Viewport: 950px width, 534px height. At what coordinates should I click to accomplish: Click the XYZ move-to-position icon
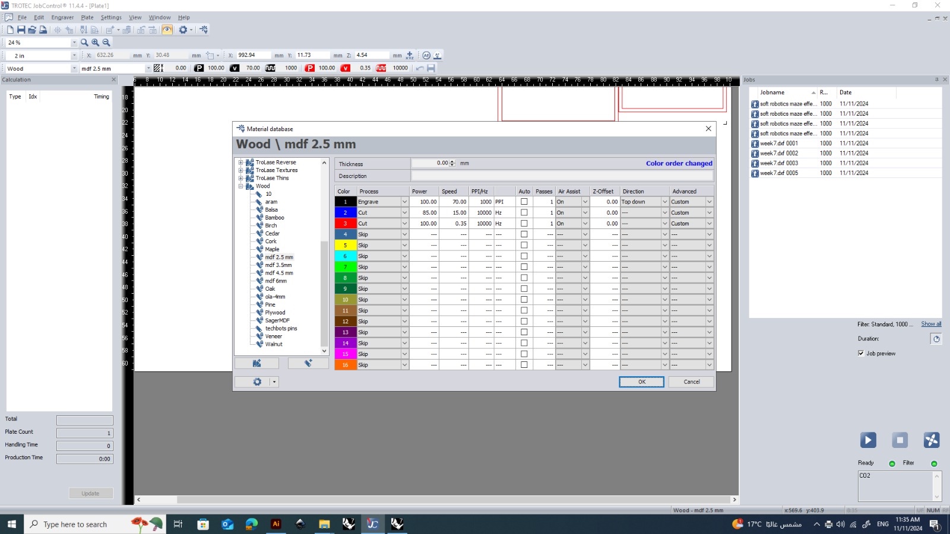point(410,55)
